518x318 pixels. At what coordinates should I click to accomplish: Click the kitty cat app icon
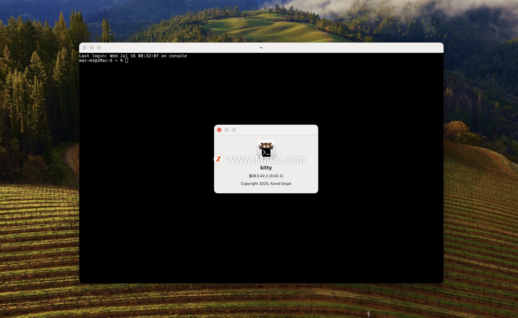coord(266,149)
